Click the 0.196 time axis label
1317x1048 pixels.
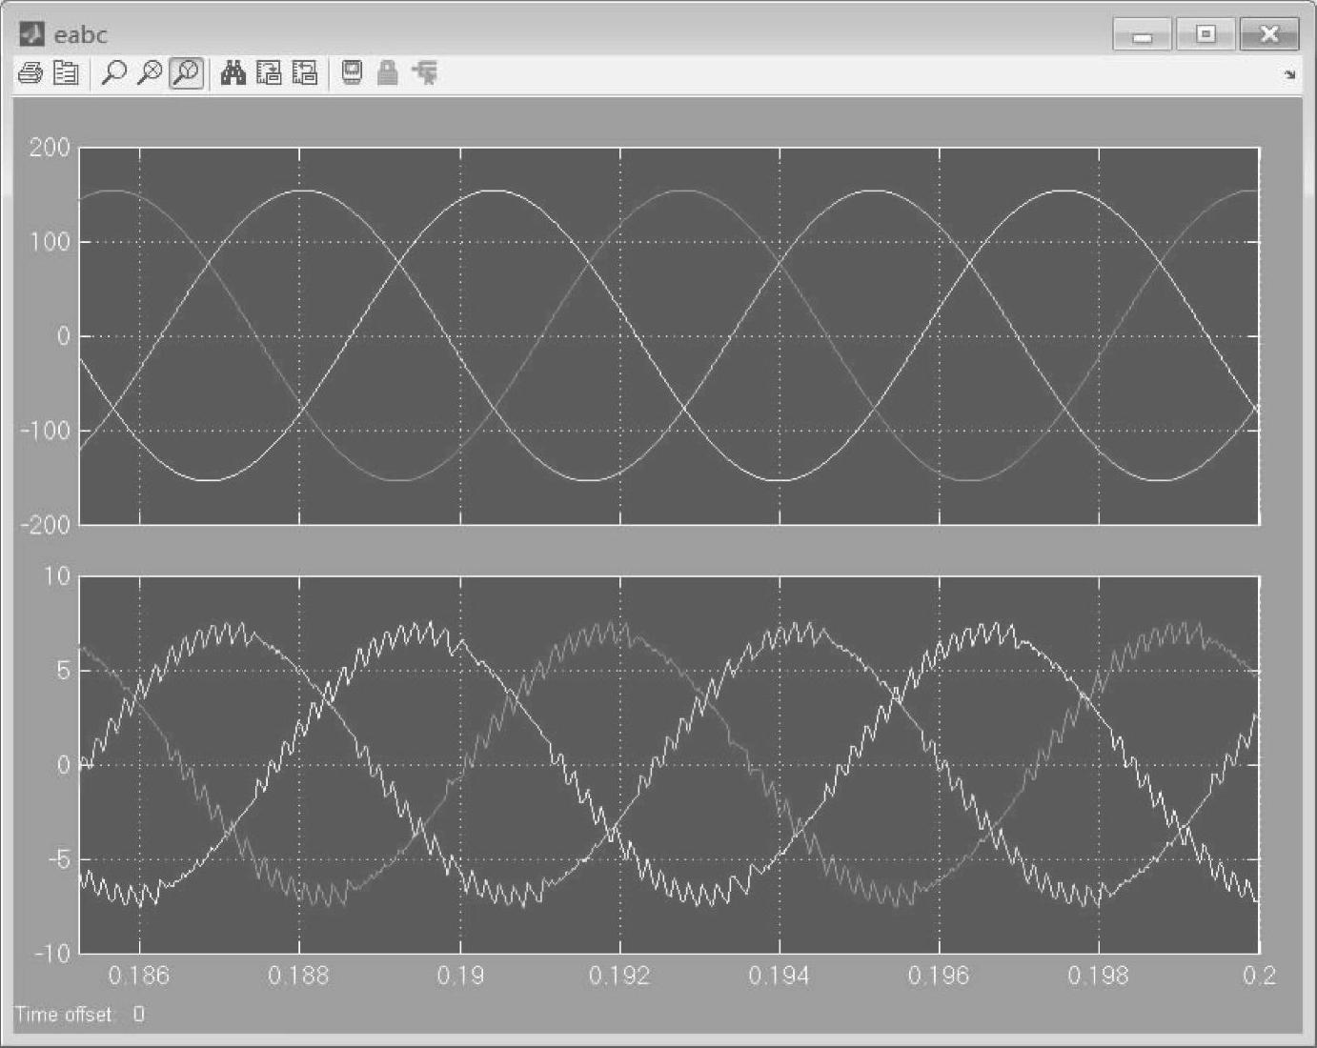pos(940,976)
